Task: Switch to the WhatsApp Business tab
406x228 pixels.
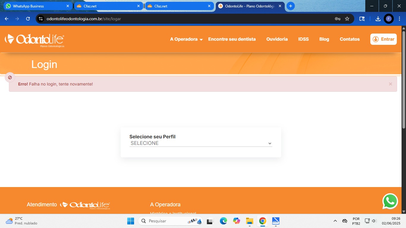Action: [x=38, y=6]
